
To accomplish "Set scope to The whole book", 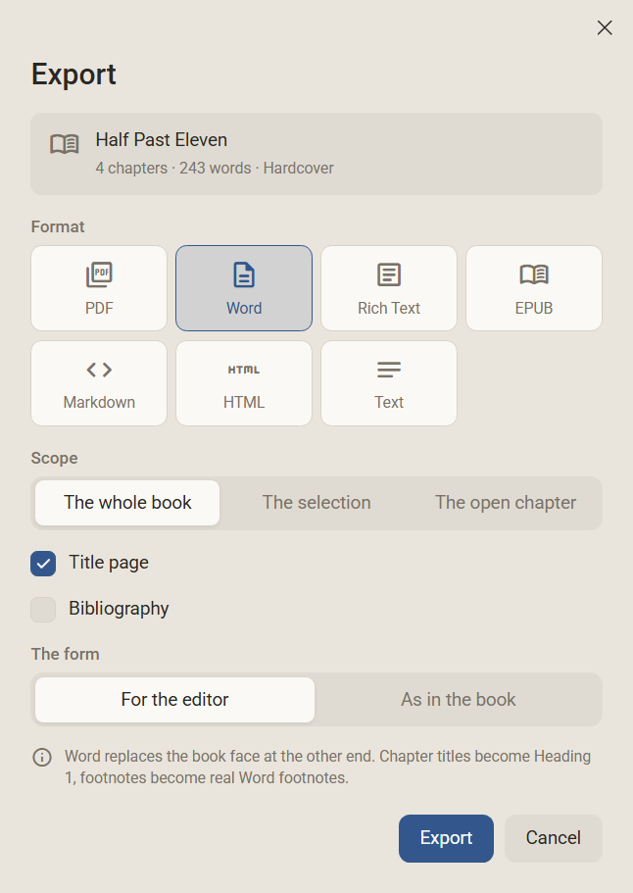I will point(127,503).
